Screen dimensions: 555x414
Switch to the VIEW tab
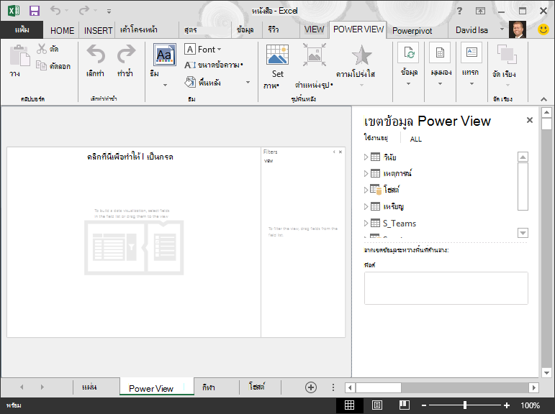(314, 29)
